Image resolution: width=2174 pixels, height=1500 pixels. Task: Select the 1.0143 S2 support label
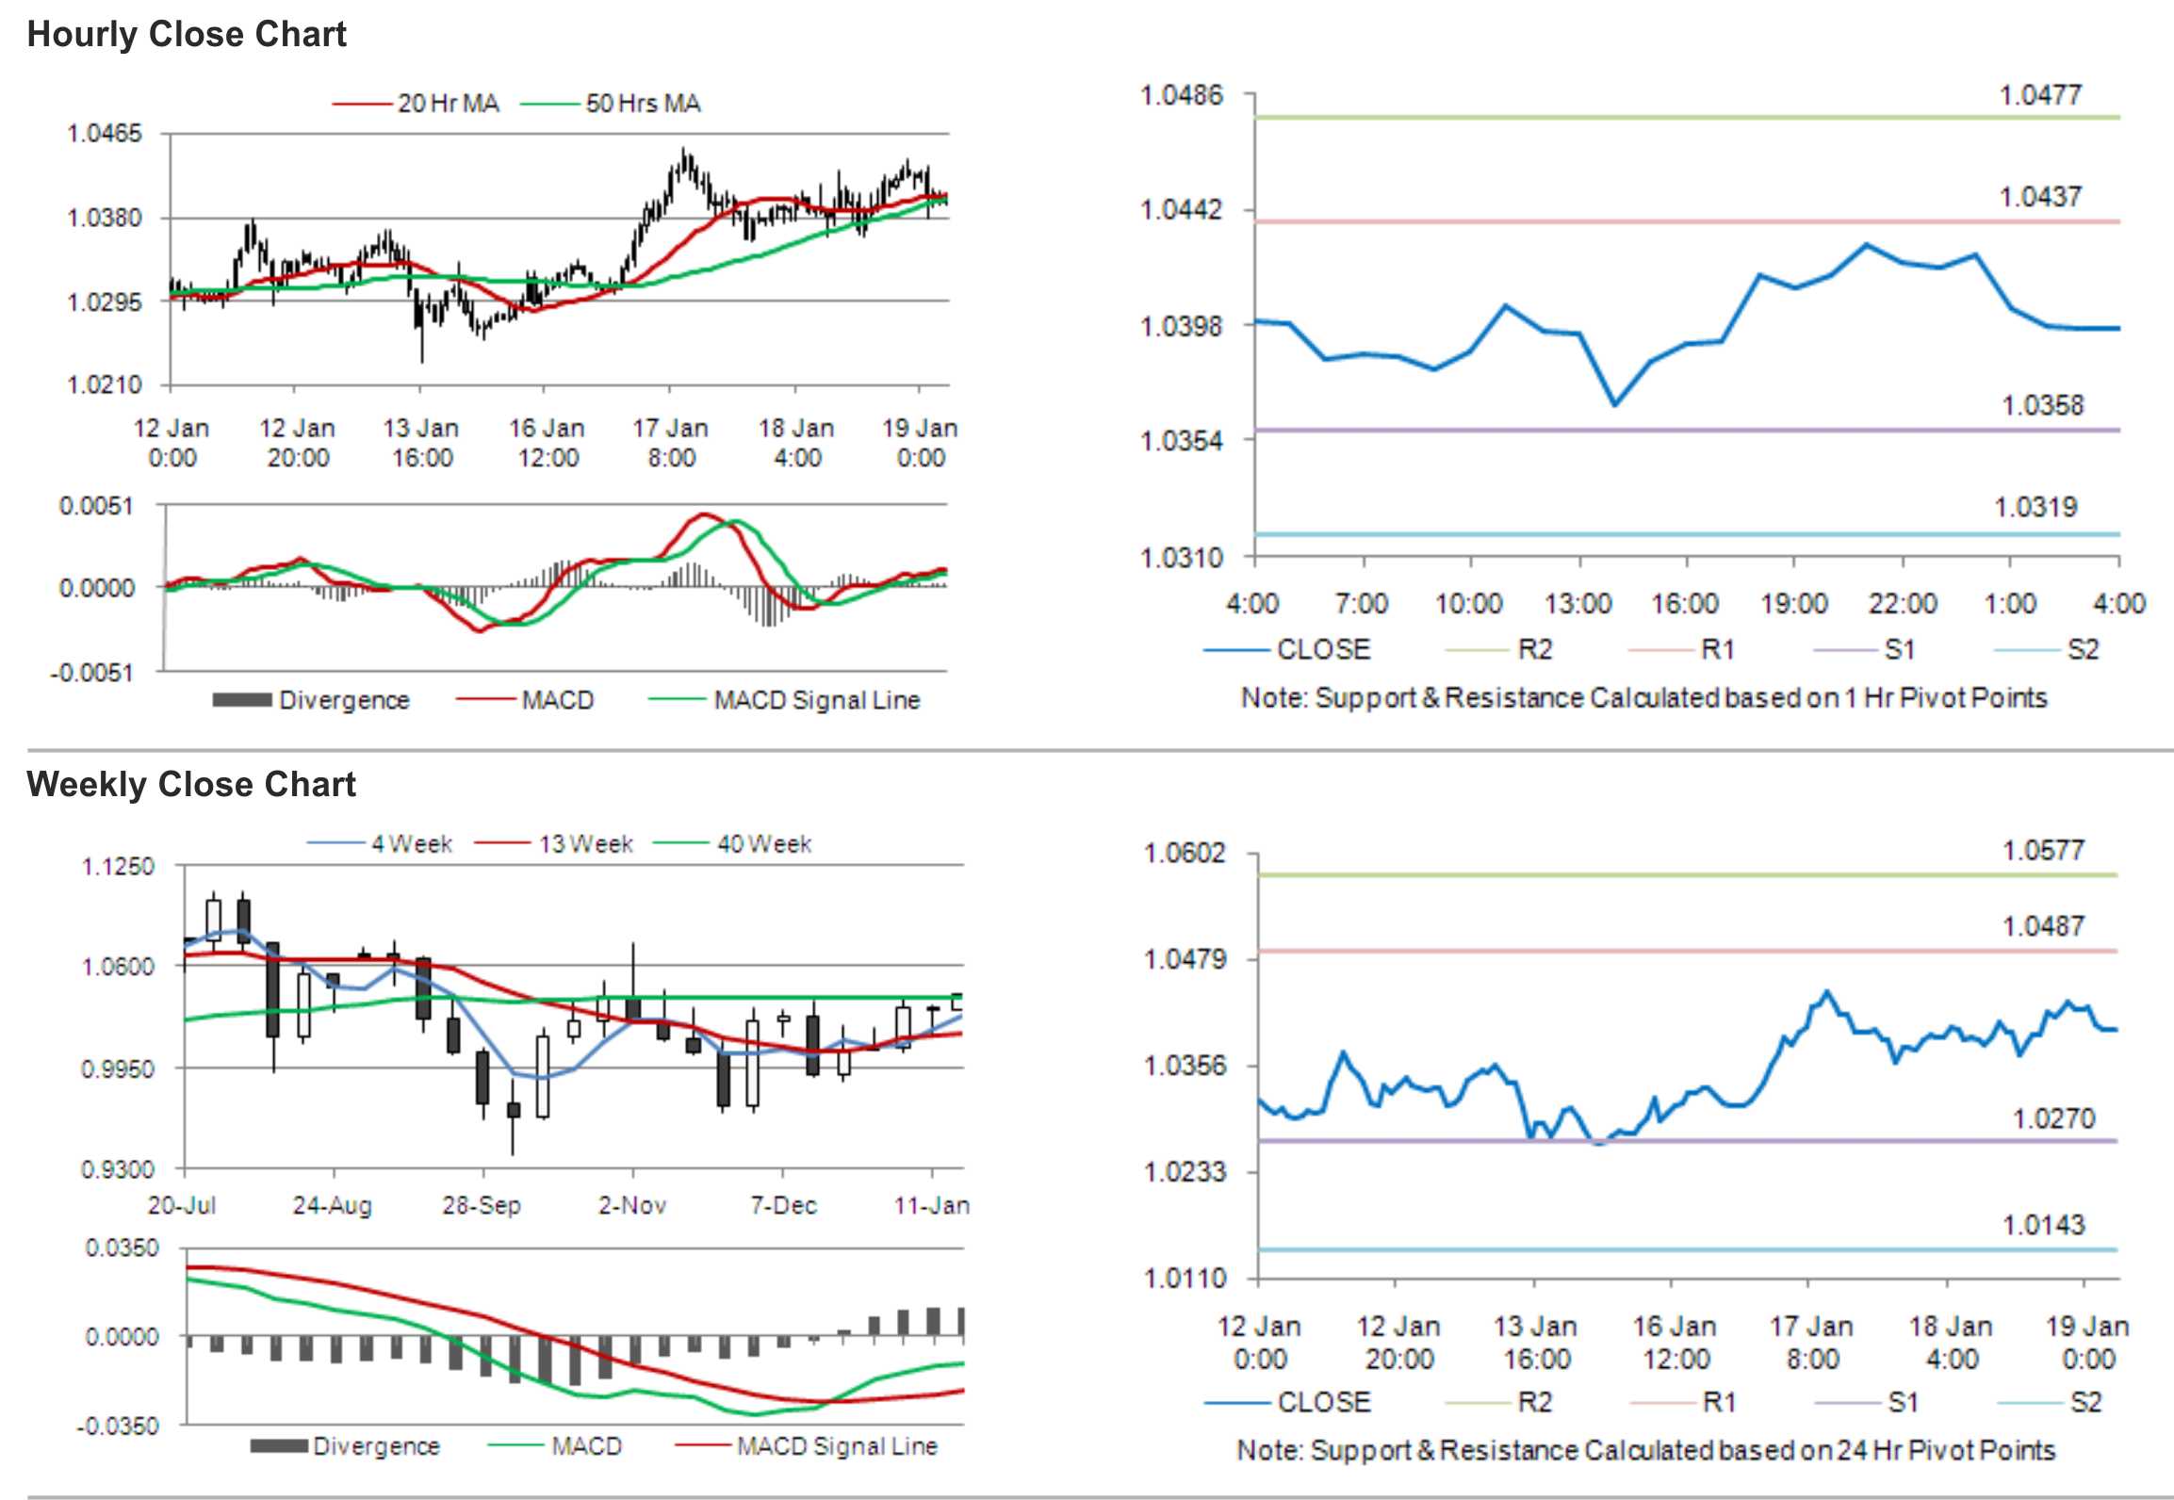(2043, 1226)
